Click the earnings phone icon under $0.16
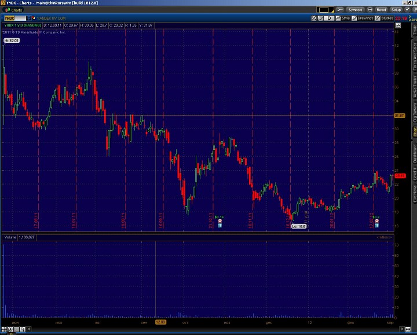417x335 pixels. 220,221
